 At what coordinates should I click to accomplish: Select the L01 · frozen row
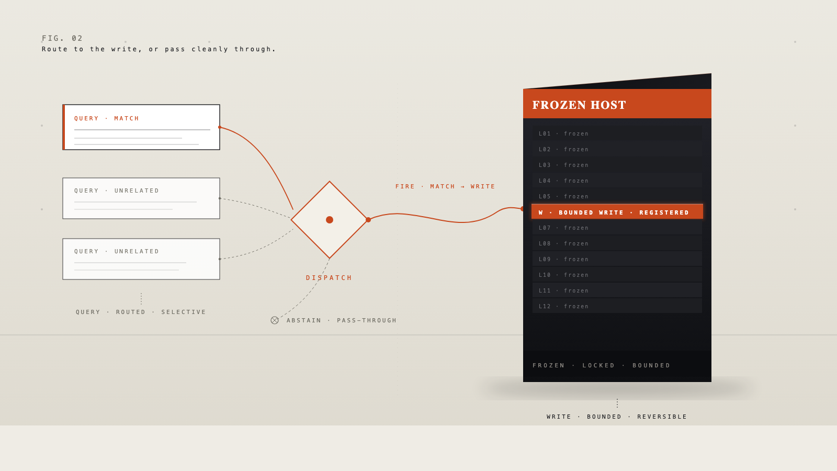(x=617, y=133)
